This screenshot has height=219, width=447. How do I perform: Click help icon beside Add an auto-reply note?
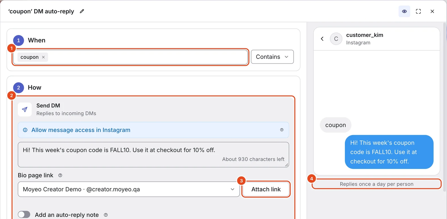[106, 215]
